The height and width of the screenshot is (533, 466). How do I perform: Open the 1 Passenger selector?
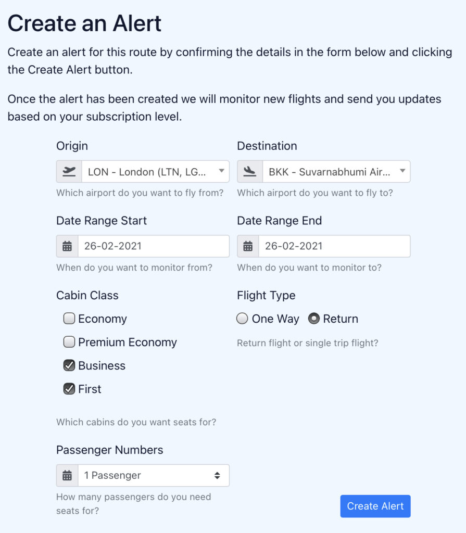pos(154,475)
